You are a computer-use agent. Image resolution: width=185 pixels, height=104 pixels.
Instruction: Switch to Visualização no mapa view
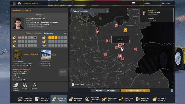(135, 91)
